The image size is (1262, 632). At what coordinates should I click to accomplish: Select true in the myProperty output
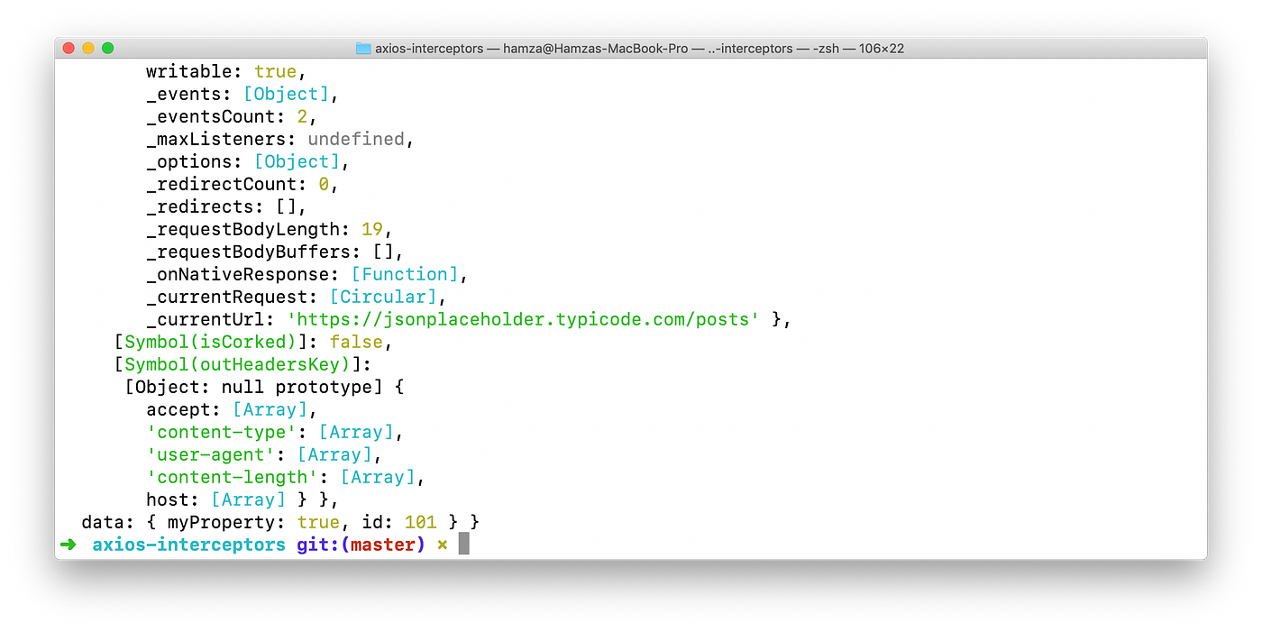[x=318, y=522]
